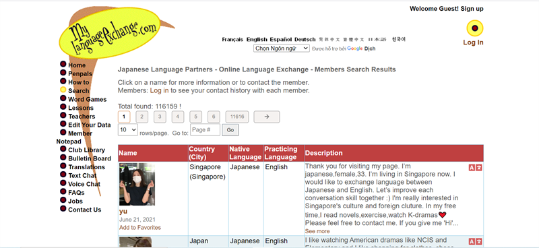This screenshot has height=248, width=539.
Task: Click the 'Total found: 116159' text
Action: tap(150, 106)
